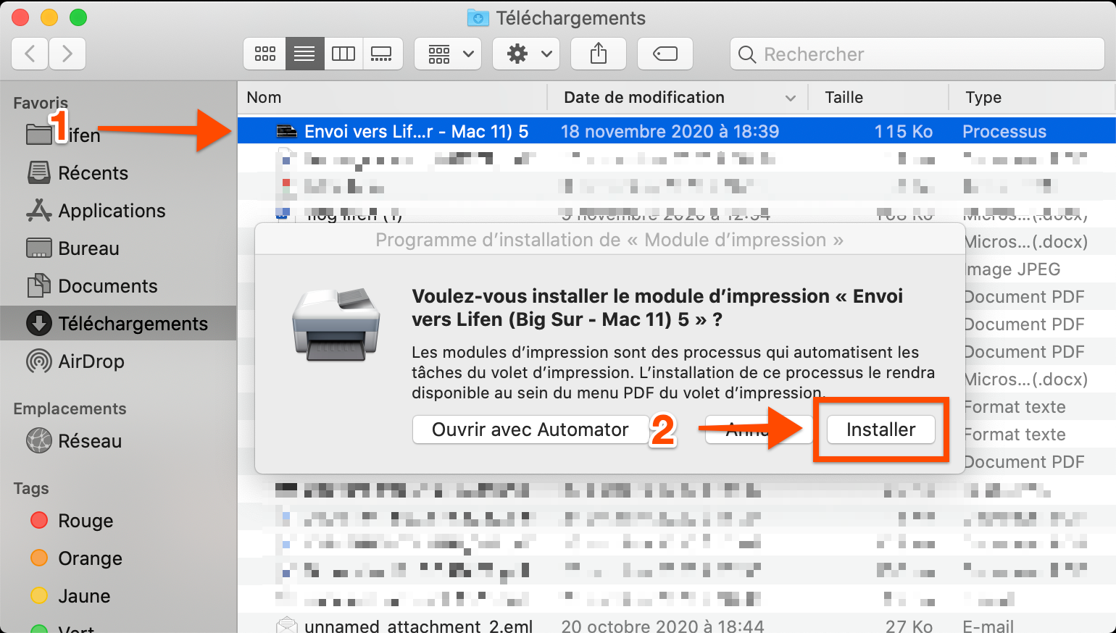Open AirDrop in the sidebar
1116x633 pixels.
click(x=118, y=361)
